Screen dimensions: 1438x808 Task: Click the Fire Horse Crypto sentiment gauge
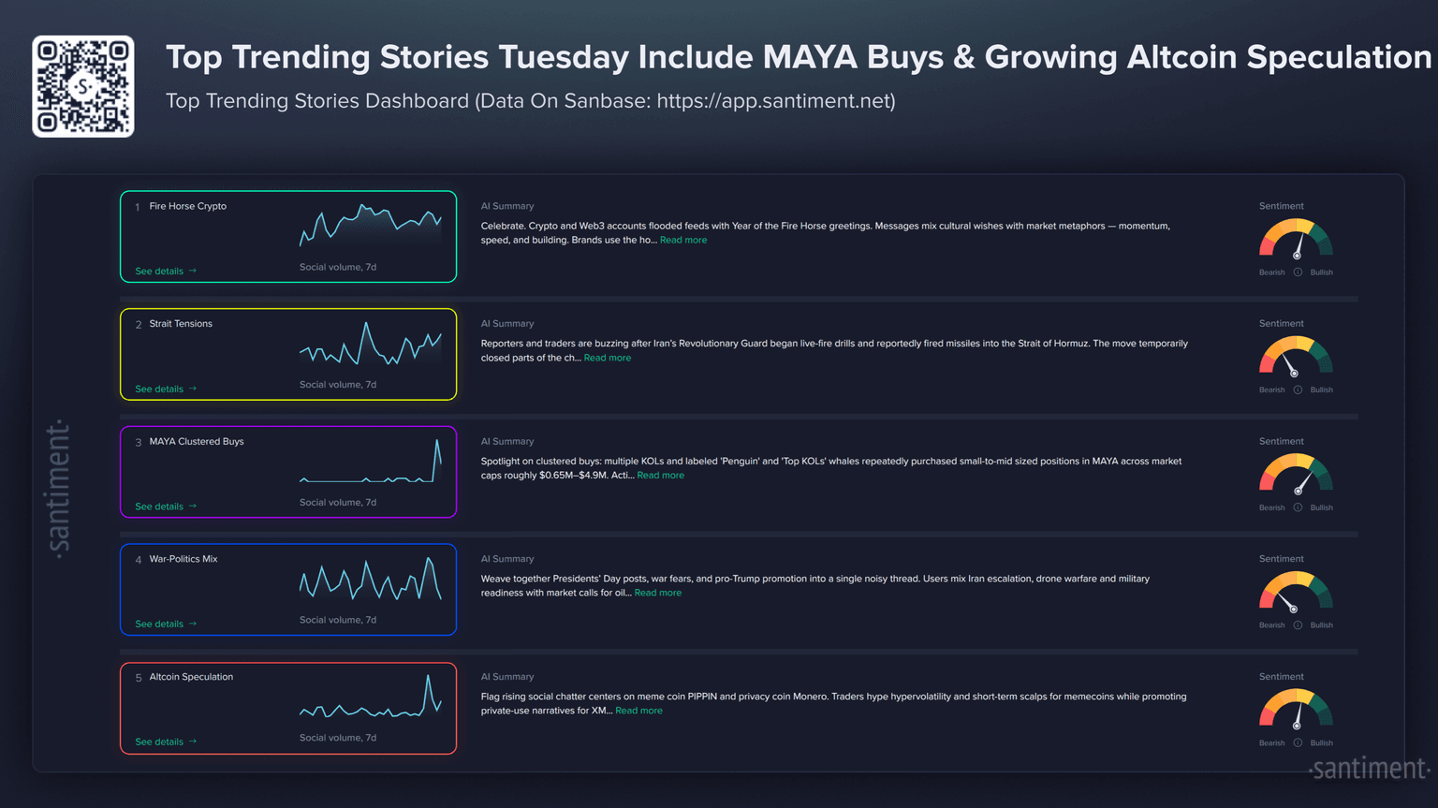1296,240
